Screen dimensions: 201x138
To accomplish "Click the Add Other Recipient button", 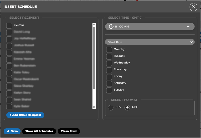I will [25, 115].
